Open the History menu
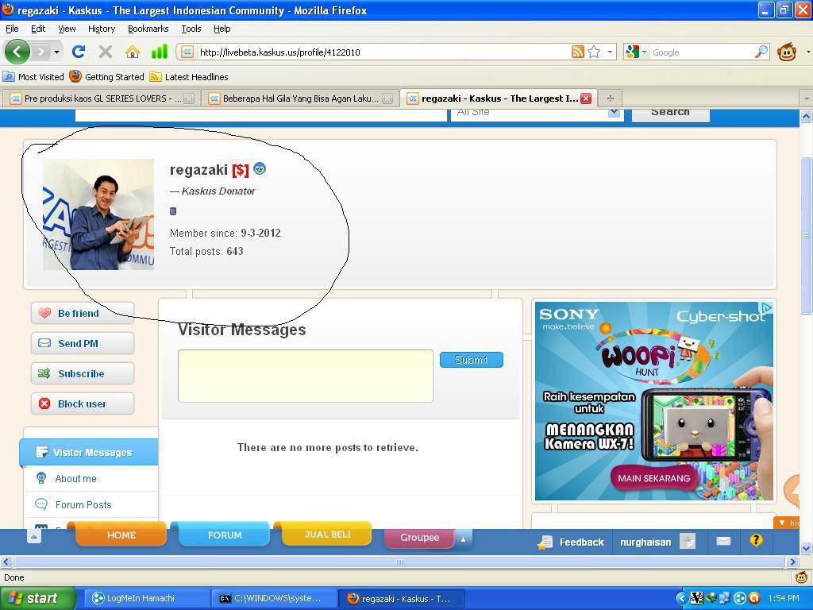 101,29
